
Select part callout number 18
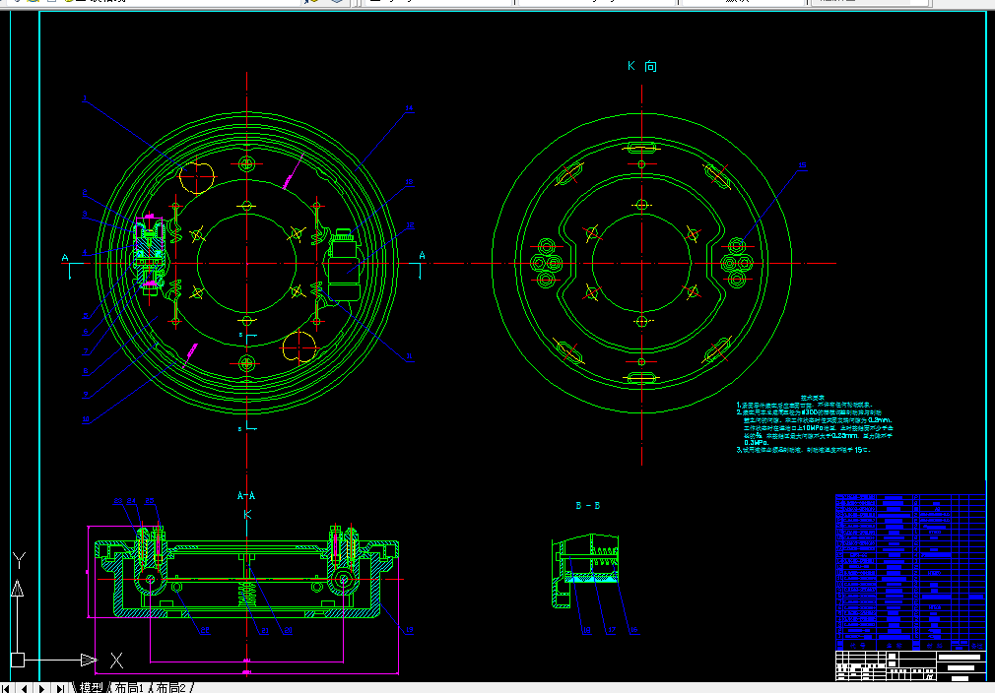(x=586, y=630)
